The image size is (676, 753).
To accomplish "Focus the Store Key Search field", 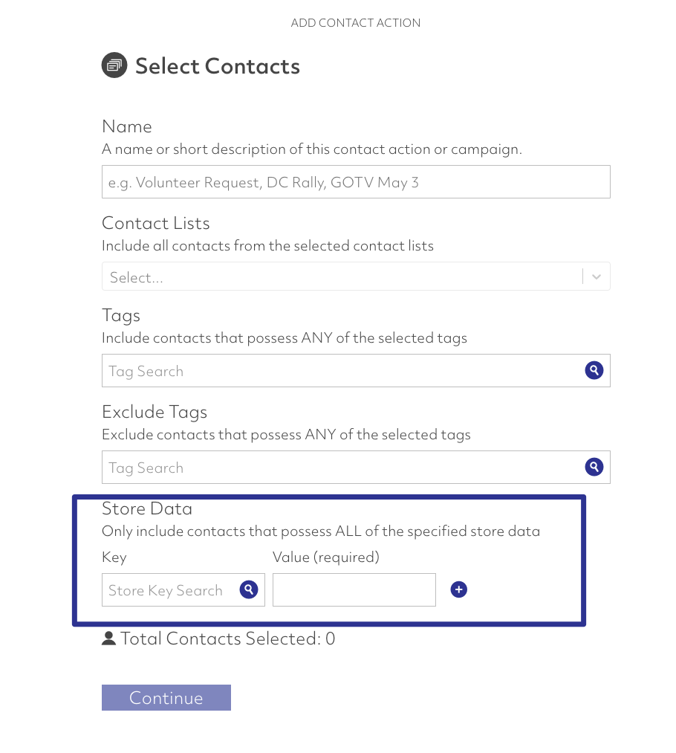I will (x=183, y=589).
